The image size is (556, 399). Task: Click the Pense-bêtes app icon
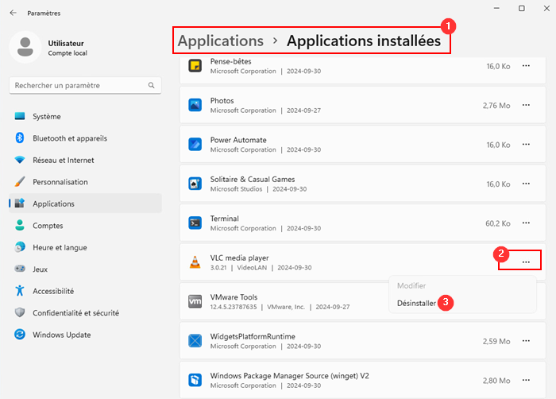[x=195, y=66]
